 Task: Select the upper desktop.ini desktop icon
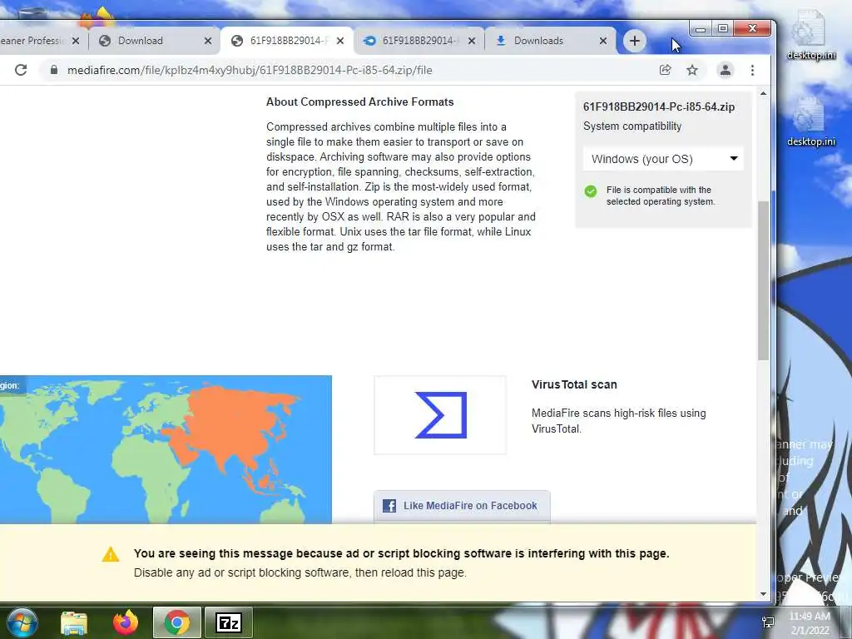click(810, 36)
